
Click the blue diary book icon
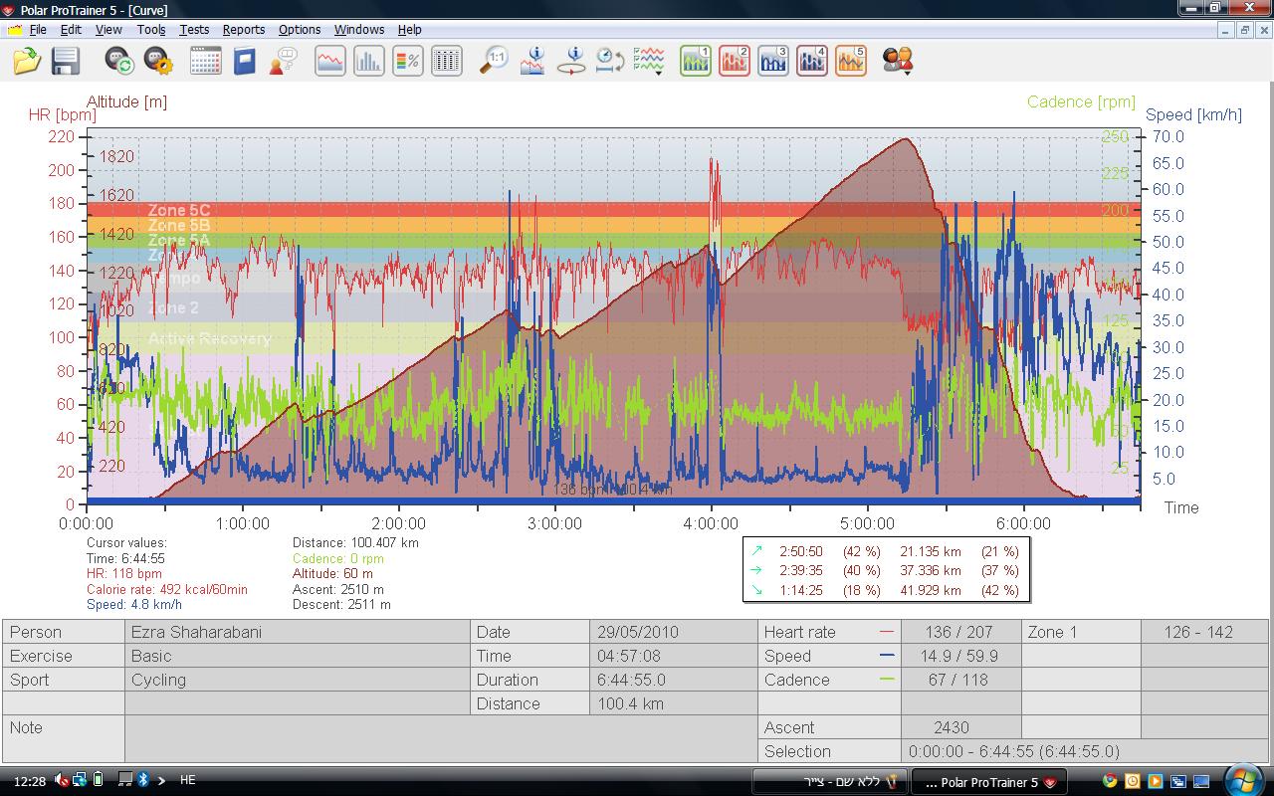point(244,61)
